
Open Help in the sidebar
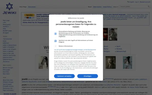[x=4, y=29]
